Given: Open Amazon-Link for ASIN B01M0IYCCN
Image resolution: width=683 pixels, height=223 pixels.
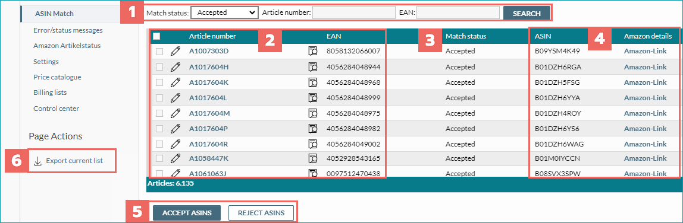Looking at the screenshot, I should pos(645,158).
